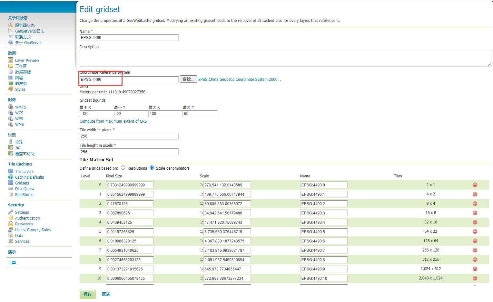This screenshot has height=302, width=493.
Task: Edit the name field EPSG:4490:7
Action: (324, 250)
